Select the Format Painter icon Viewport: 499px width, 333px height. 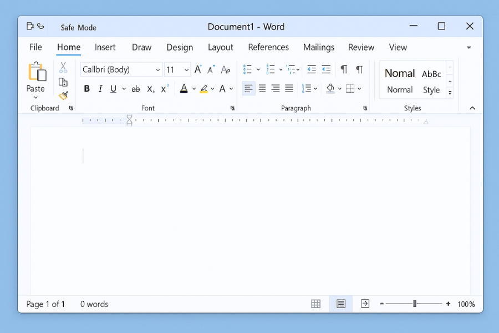pos(63,95)
